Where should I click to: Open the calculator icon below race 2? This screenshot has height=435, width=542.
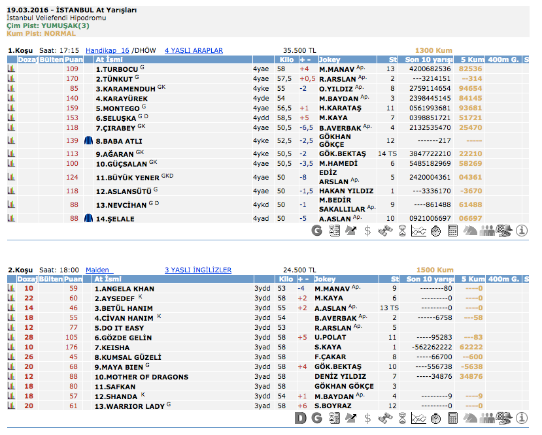[x=452, y=418]
